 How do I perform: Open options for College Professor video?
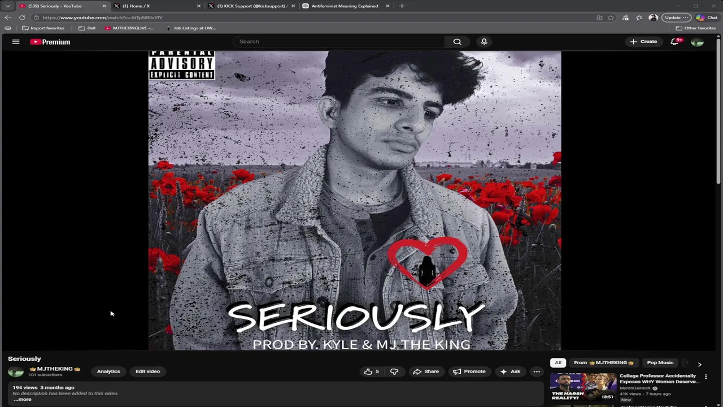(705, 376)
